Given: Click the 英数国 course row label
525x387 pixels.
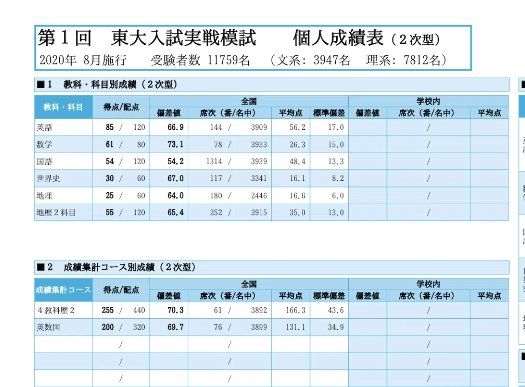Looking at the screenshot, I should point(48,327).
